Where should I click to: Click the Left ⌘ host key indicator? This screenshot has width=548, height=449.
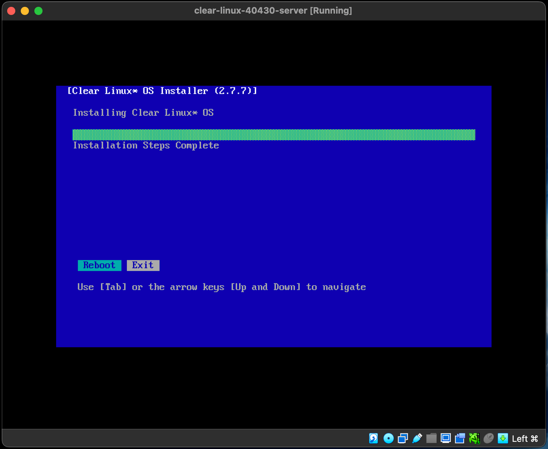(524, 438)
